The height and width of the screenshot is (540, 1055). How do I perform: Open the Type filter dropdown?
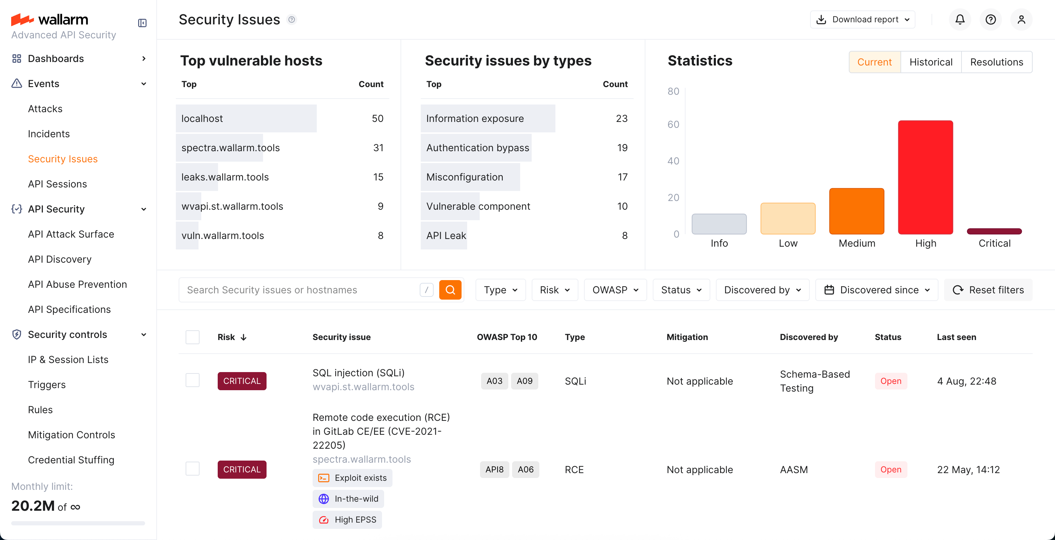coord(500,290)
